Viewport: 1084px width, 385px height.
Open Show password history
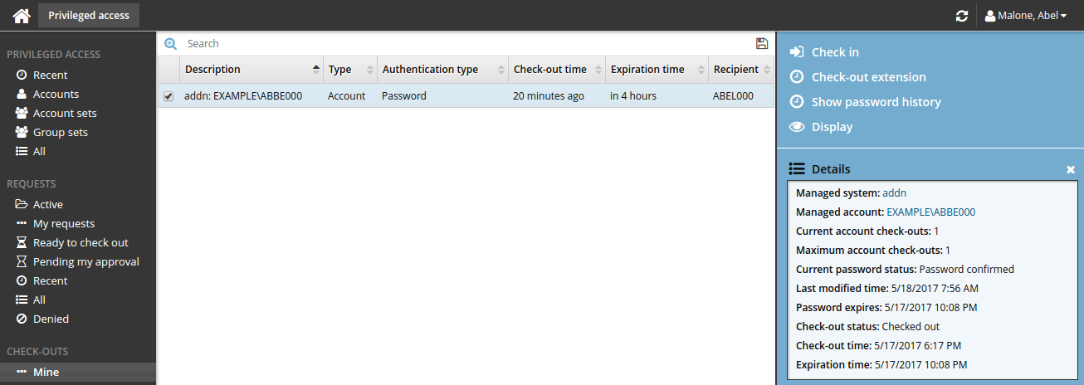click(876, 102)
